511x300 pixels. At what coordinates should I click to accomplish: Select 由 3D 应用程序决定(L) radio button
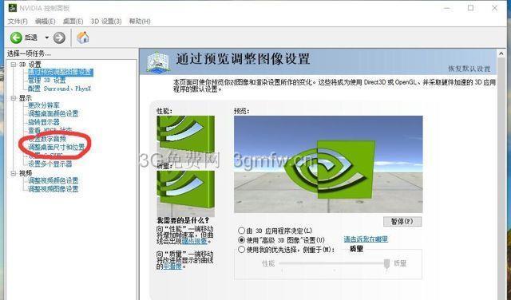(x=241, y=231)
